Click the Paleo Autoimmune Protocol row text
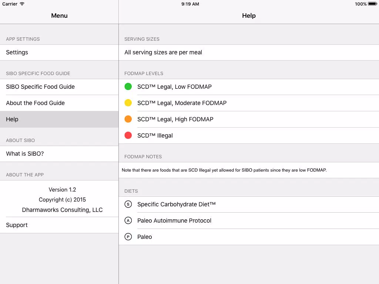379x284 pixels. point(174,220)
